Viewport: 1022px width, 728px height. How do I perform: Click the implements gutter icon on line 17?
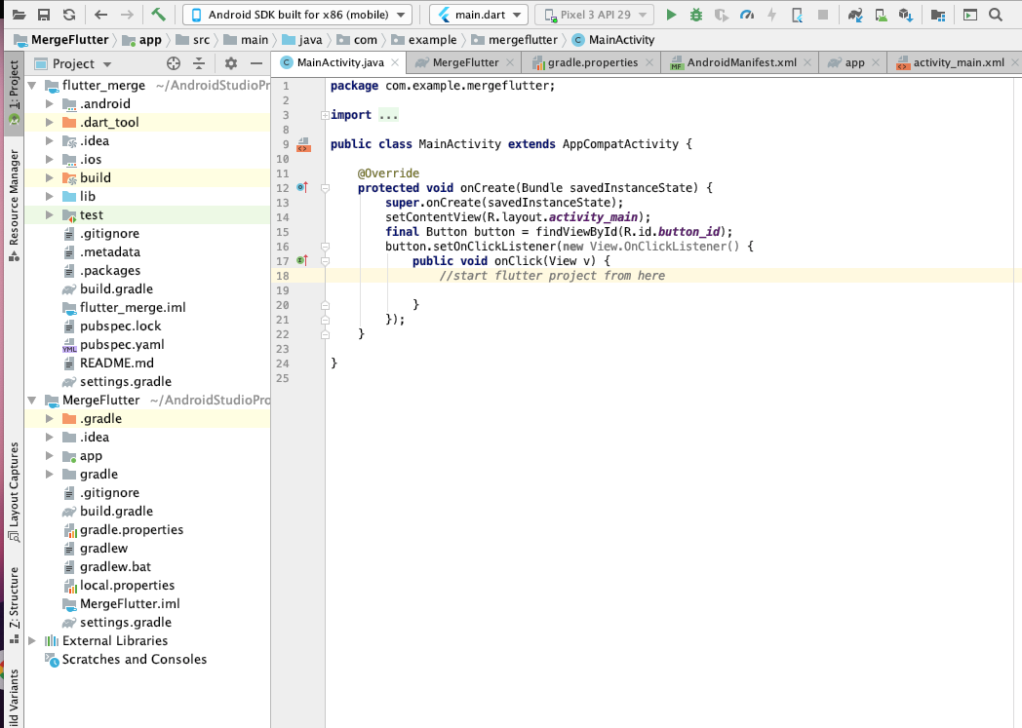(x=301, y=260)
